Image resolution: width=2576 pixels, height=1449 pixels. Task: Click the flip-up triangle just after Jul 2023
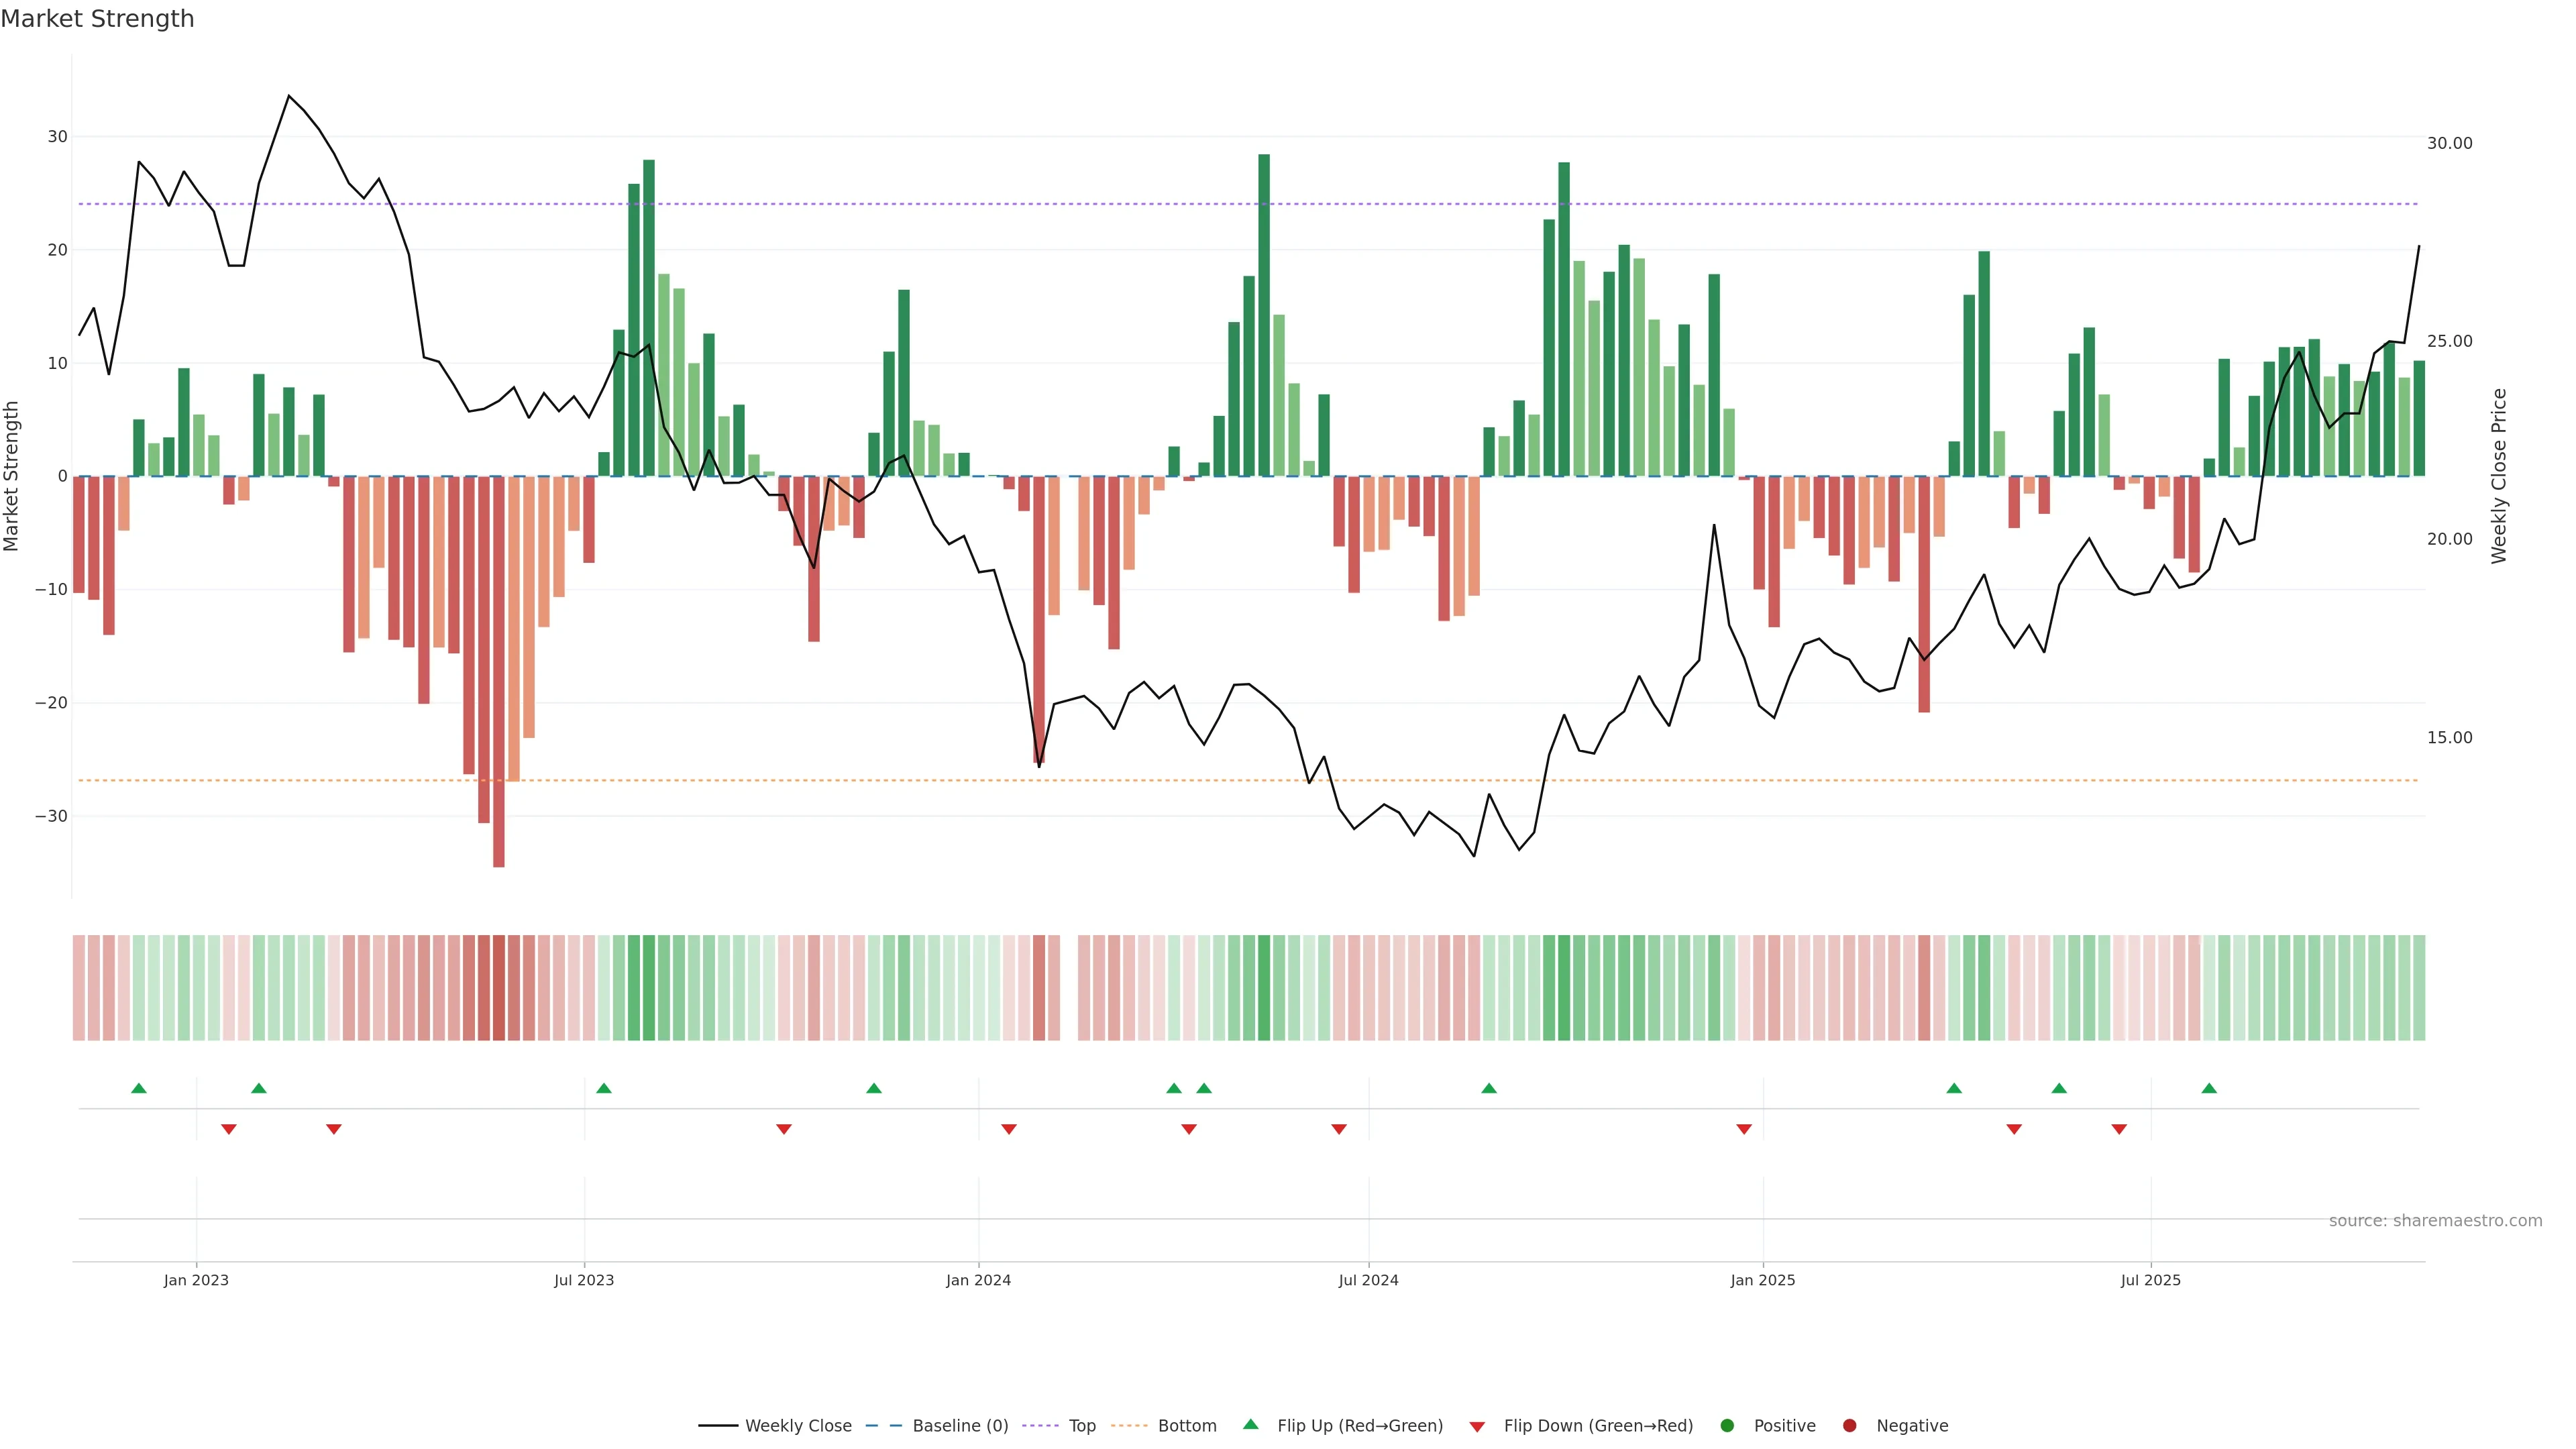click(x=604, y=1088)
